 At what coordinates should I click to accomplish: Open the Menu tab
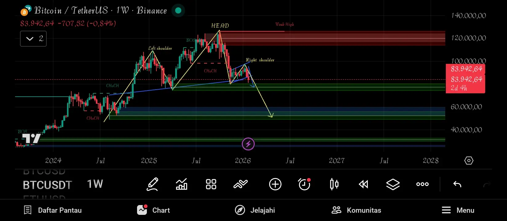tap(458, 210)
